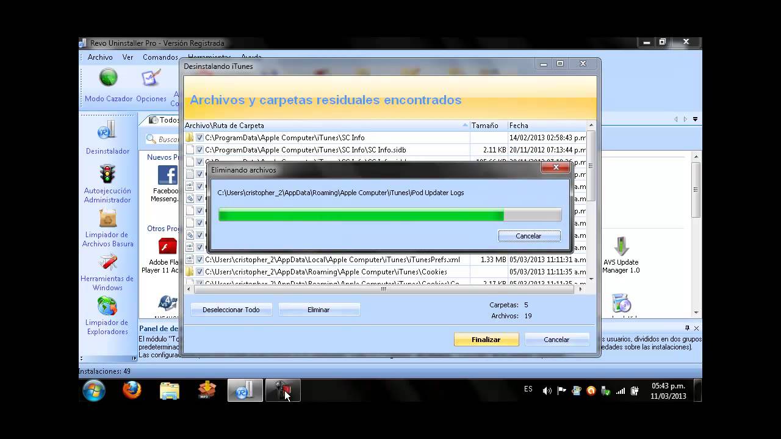Screen dimensions: 781x439
Task: Uncheck the iTunesPrefs.xml file checkbox
Action: tap(200, 260)
